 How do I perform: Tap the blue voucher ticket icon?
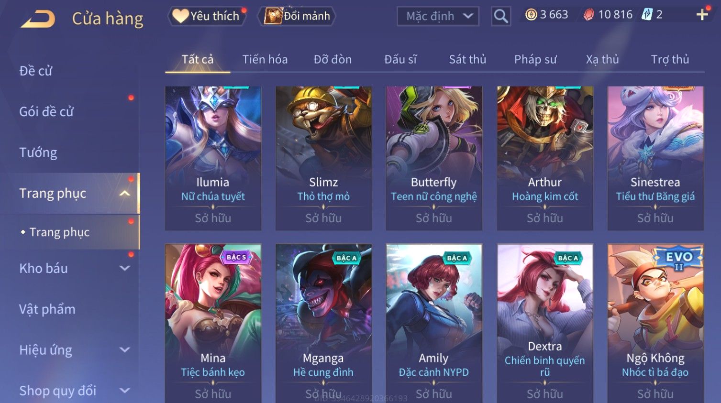click(x=647, y=15)
